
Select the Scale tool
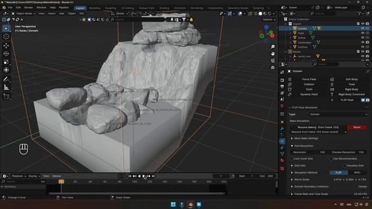(6, 62)
